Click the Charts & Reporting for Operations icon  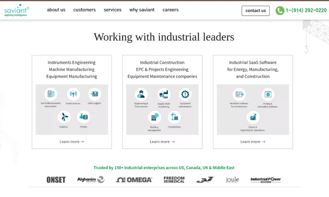point(253,117)
